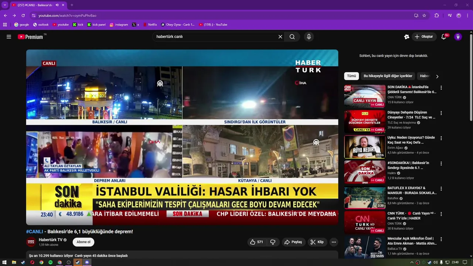Open a new browser tab

[x=72, y=5]
